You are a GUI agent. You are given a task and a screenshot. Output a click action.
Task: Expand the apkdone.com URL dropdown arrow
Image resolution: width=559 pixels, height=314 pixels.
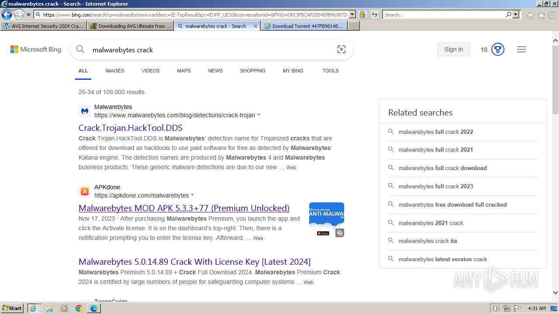click(192, 195)
